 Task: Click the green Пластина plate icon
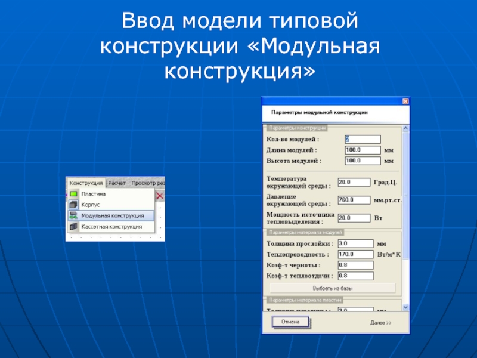click(x=73, y=193)
